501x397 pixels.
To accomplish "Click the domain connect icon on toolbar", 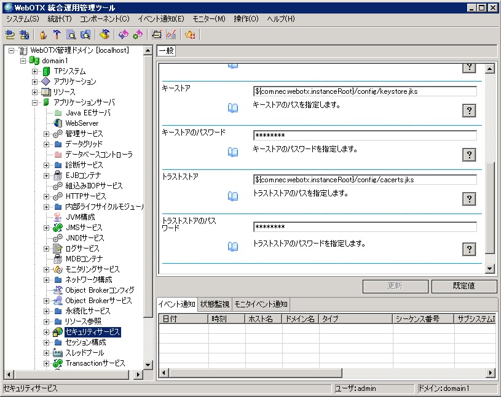I will click(x=10, y=35).
